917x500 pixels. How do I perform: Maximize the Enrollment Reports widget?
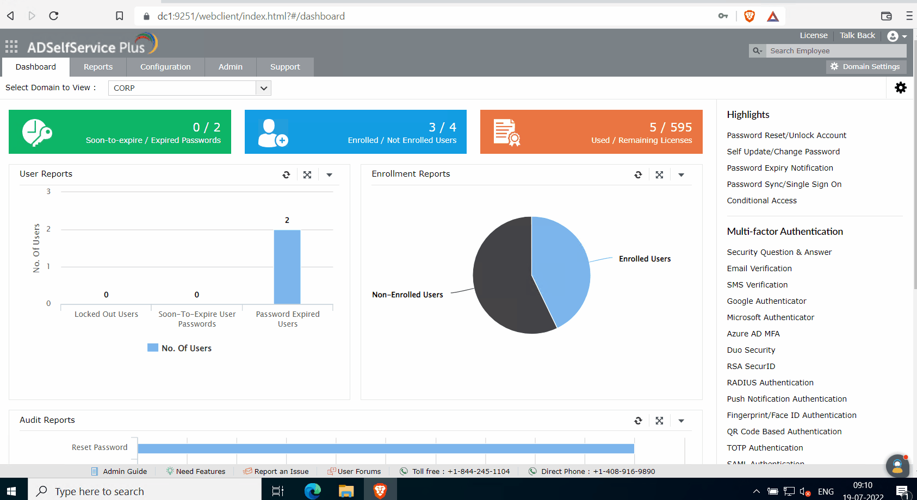point(659,174)
